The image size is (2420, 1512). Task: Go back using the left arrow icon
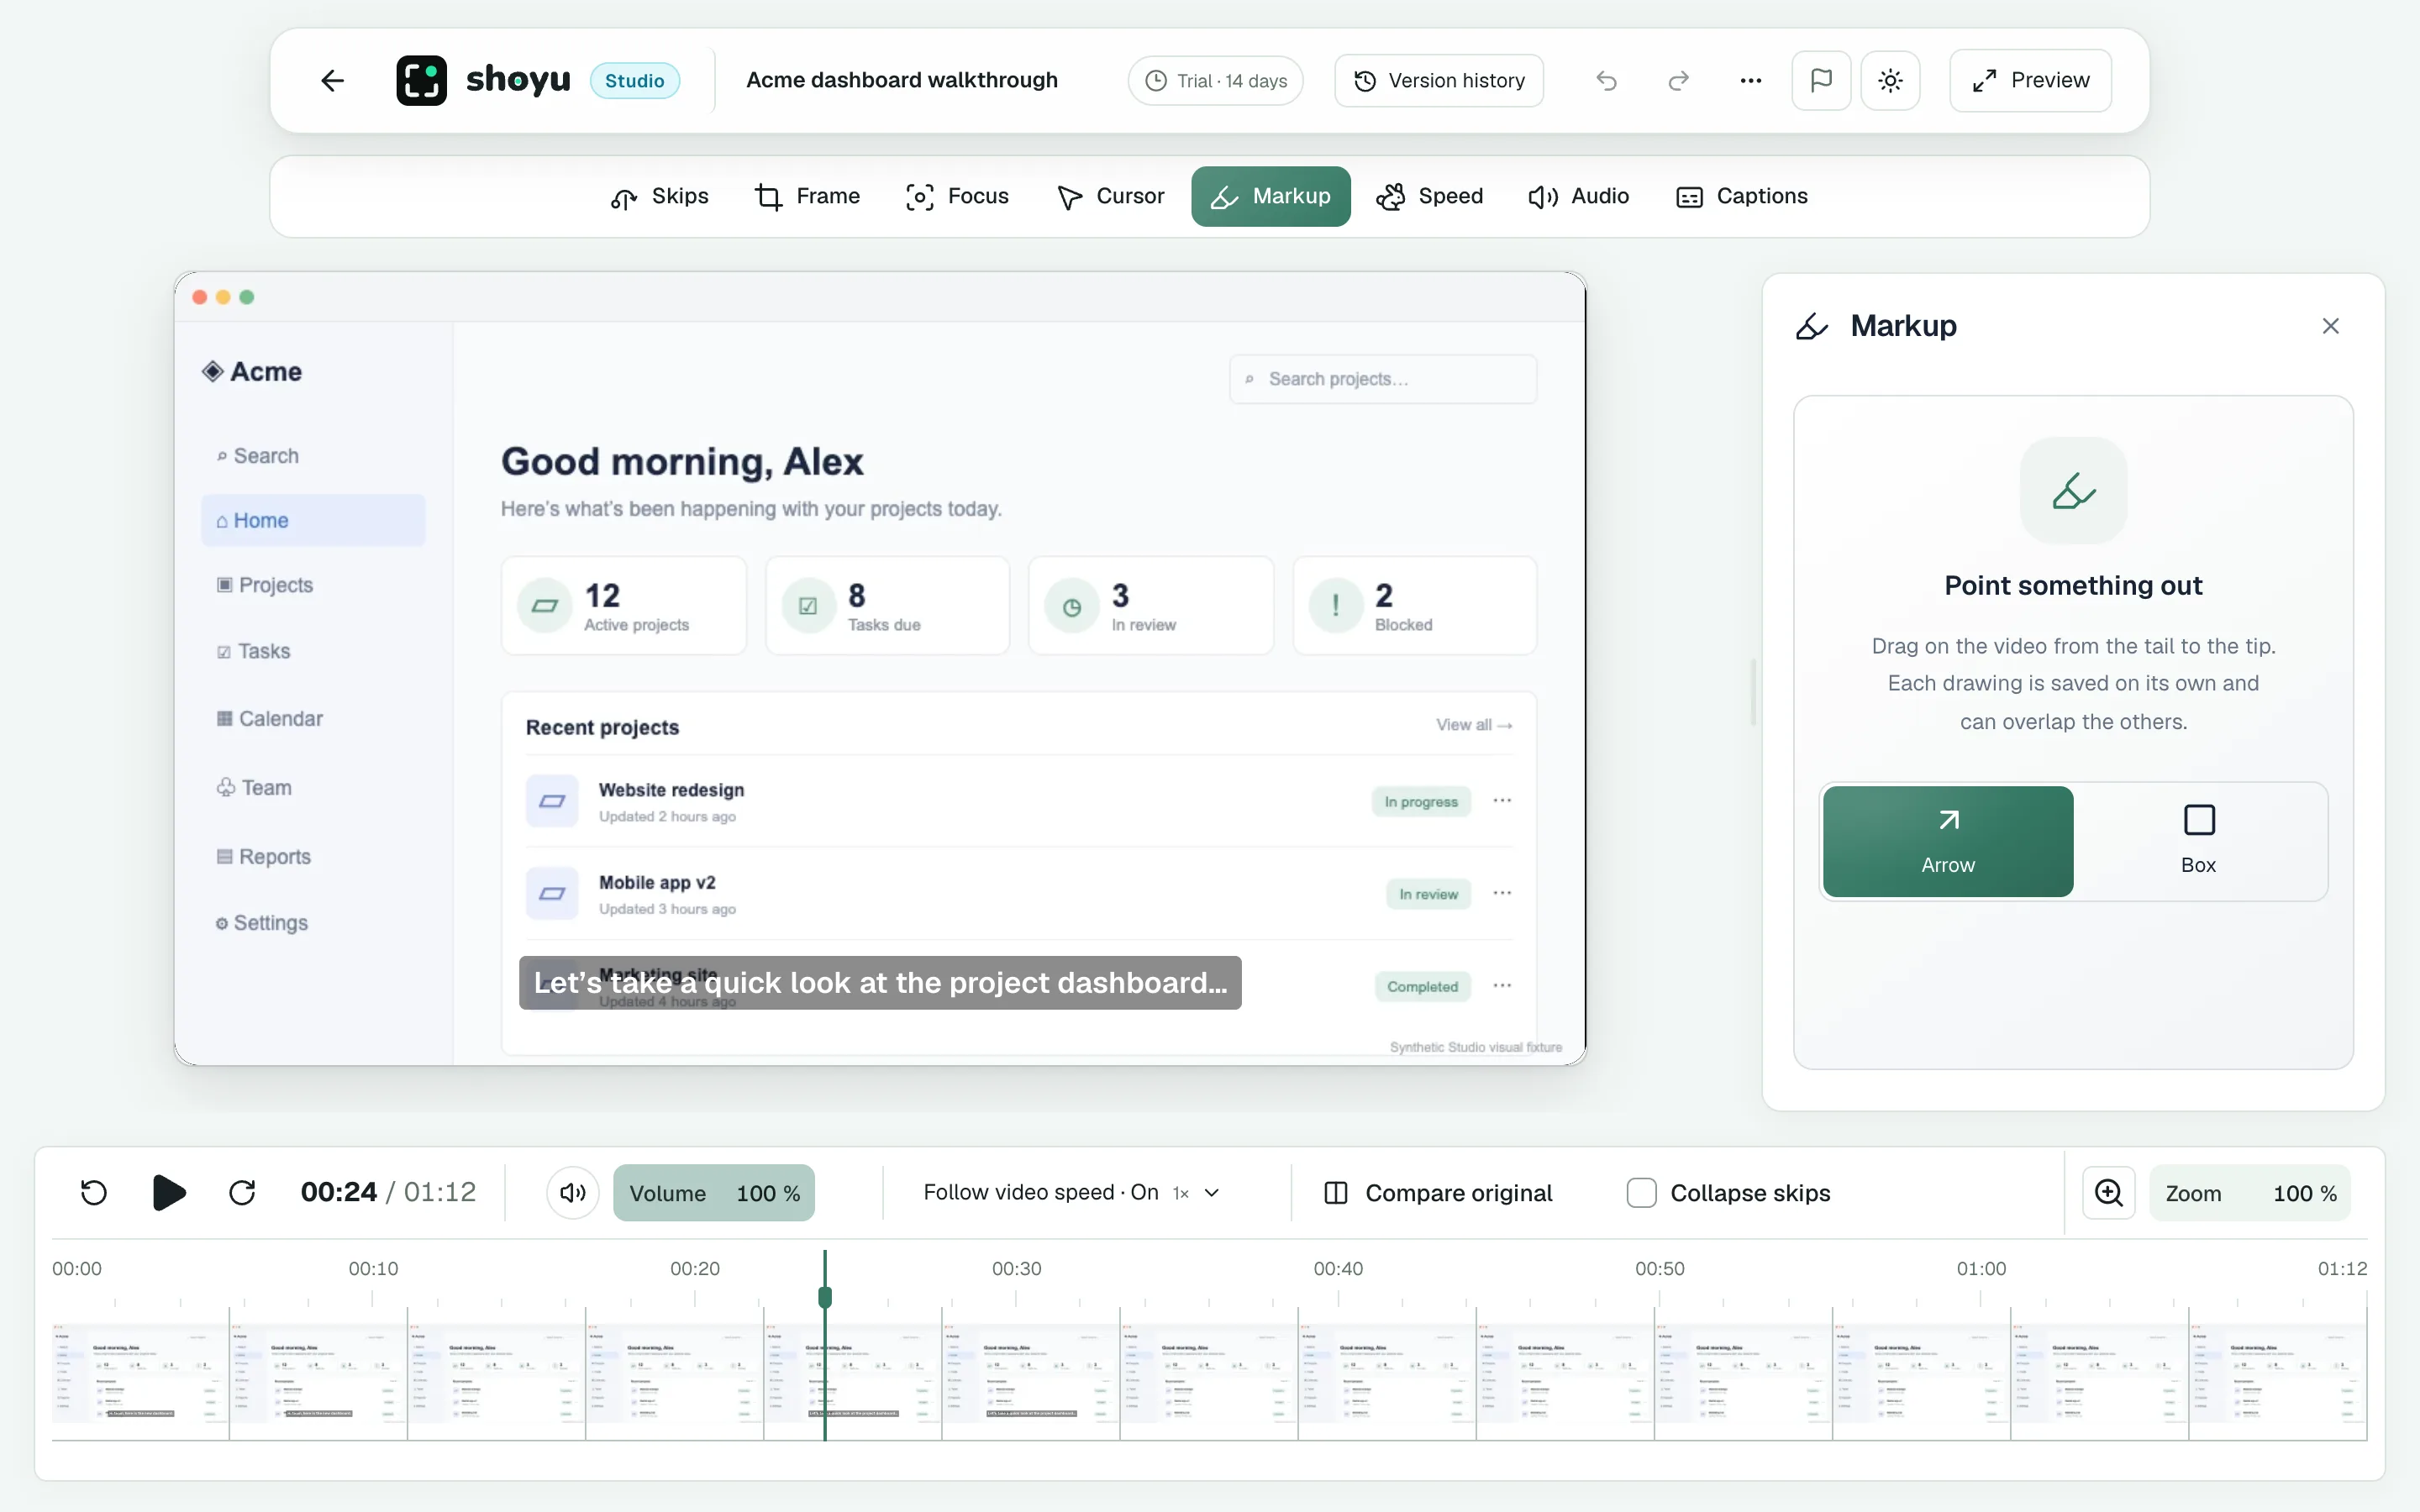click(x=333, y=80)
